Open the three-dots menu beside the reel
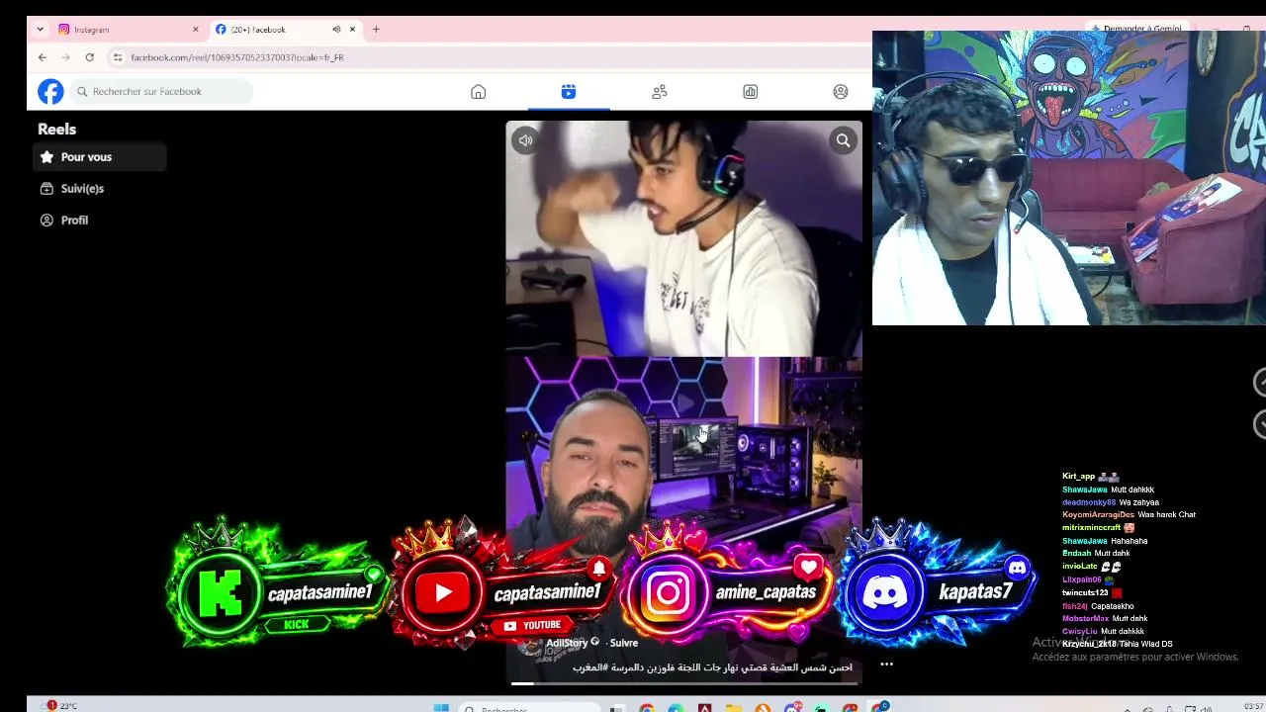Viewport: 1266px width, 712px height. [x=887, y=665]
